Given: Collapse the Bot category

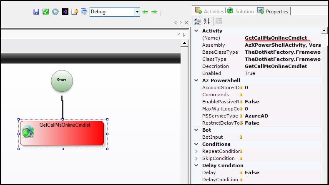Looking at the screenshot, I should [x=196, y=130].
